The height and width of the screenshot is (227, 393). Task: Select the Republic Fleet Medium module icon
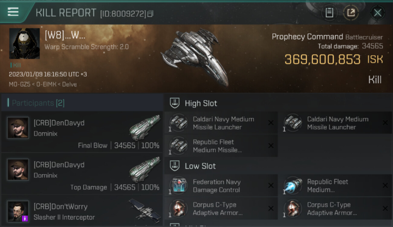[x=293, y=186]
